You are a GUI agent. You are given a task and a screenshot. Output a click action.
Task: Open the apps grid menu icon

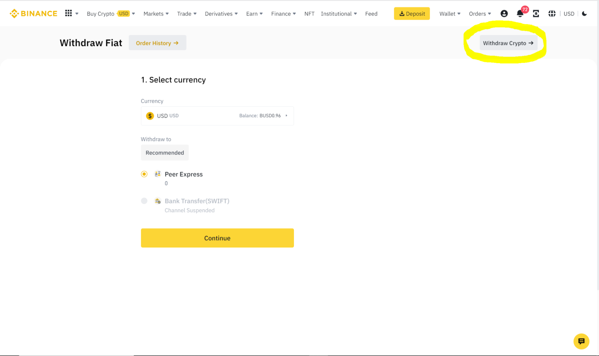tap(68, 13)
